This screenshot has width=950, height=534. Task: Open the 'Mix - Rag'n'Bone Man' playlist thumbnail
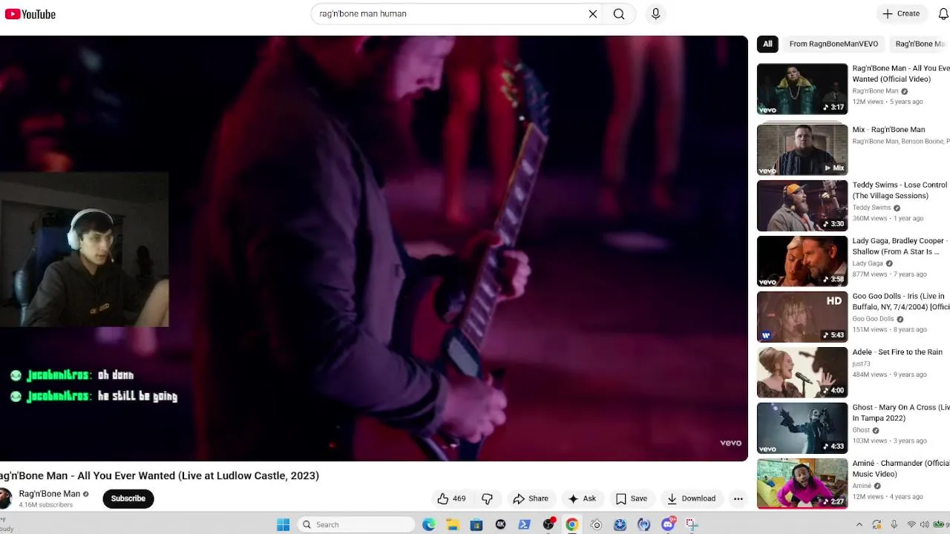click(x=802, y=150)
